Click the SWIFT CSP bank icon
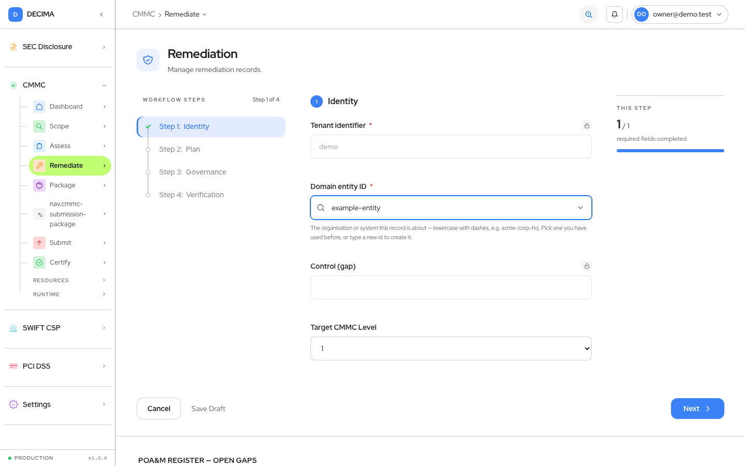The image size is (745, 466). click(x=13, y=328)
